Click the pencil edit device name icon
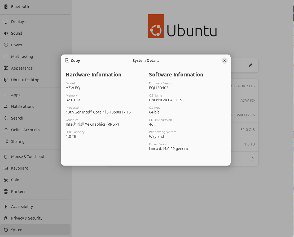 (250, 65)
